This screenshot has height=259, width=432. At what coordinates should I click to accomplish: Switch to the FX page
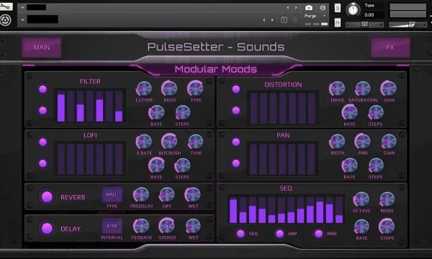(x=390, y=47)
